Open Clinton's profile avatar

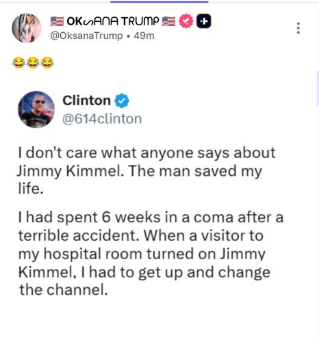pos(36,109)
